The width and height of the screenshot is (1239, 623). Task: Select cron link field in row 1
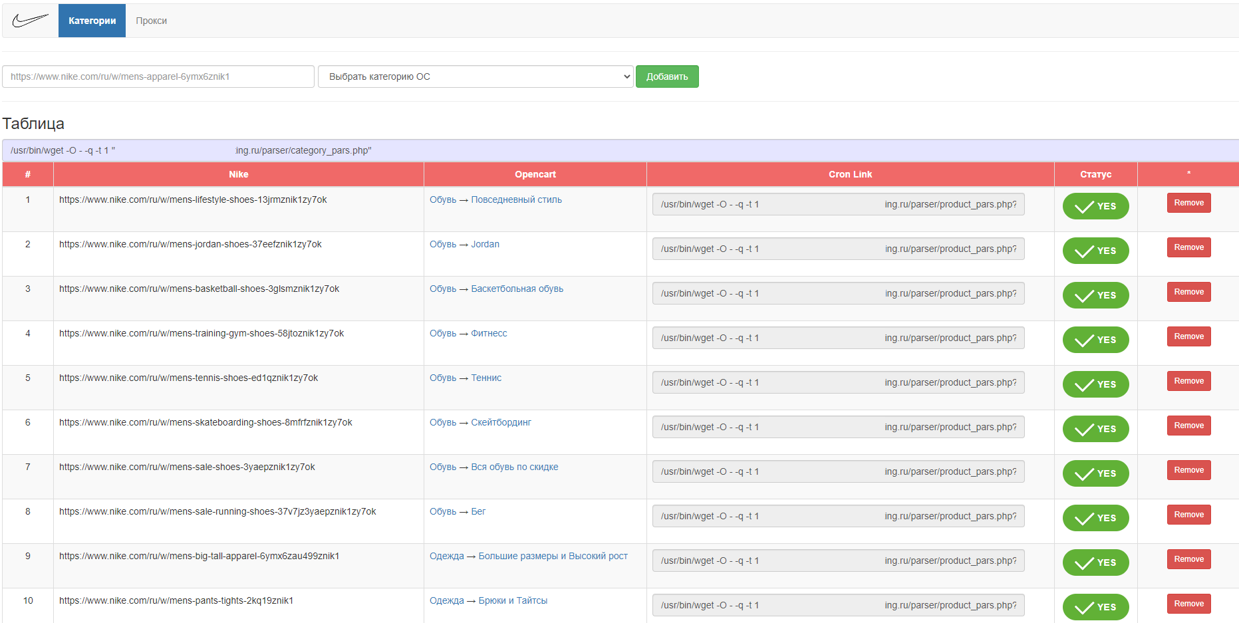pyautogui.click(x=838, y=204)
